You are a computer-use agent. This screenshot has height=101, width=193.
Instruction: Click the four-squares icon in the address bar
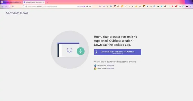coord(87,6)
